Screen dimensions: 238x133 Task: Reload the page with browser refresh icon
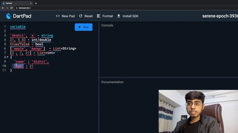(x=12, y=8)
